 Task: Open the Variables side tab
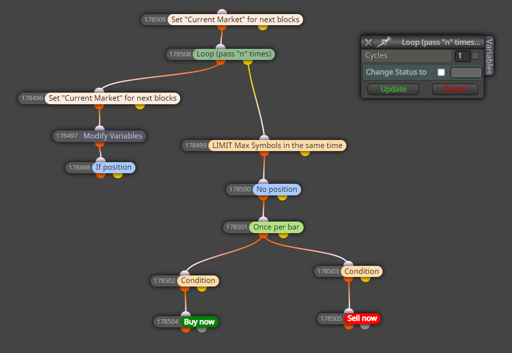point(489,56)
